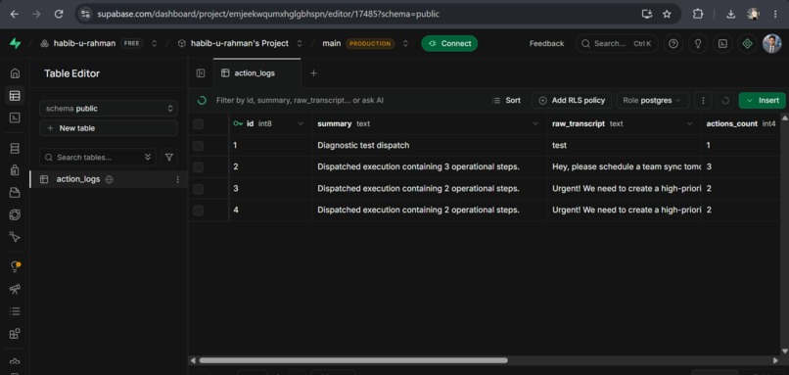Open a new tab with the plus
Viewport: 789px width, 375px height.
(x=313, y=73)
